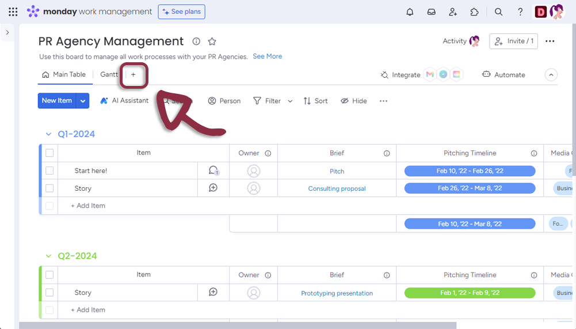Screen dimensions: 576x329
Task: Add a new view with plus tab
Action: pyautogui.click(x=133, y=75)
